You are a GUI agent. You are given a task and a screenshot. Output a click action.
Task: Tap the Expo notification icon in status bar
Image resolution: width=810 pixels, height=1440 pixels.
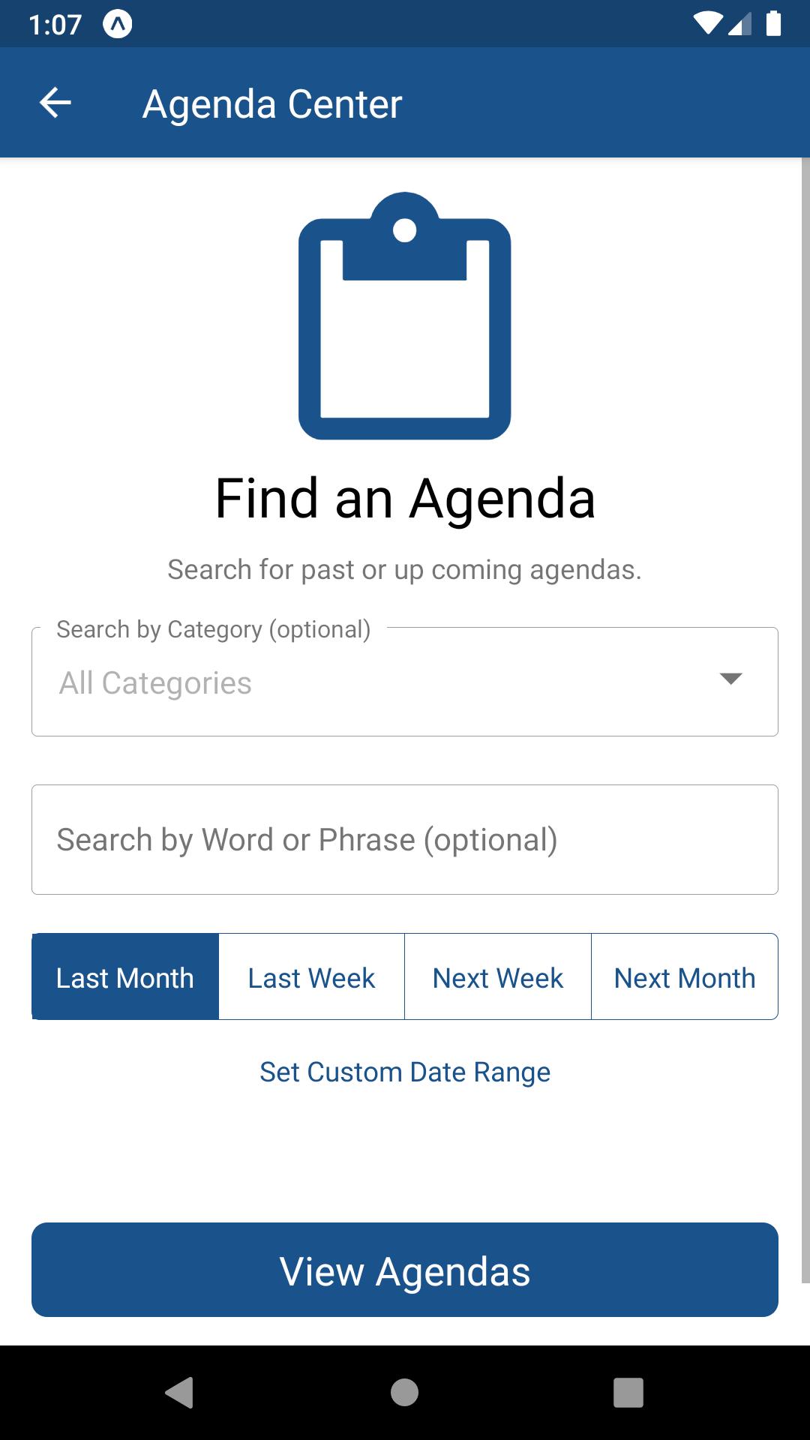click(x=117, y=24)
